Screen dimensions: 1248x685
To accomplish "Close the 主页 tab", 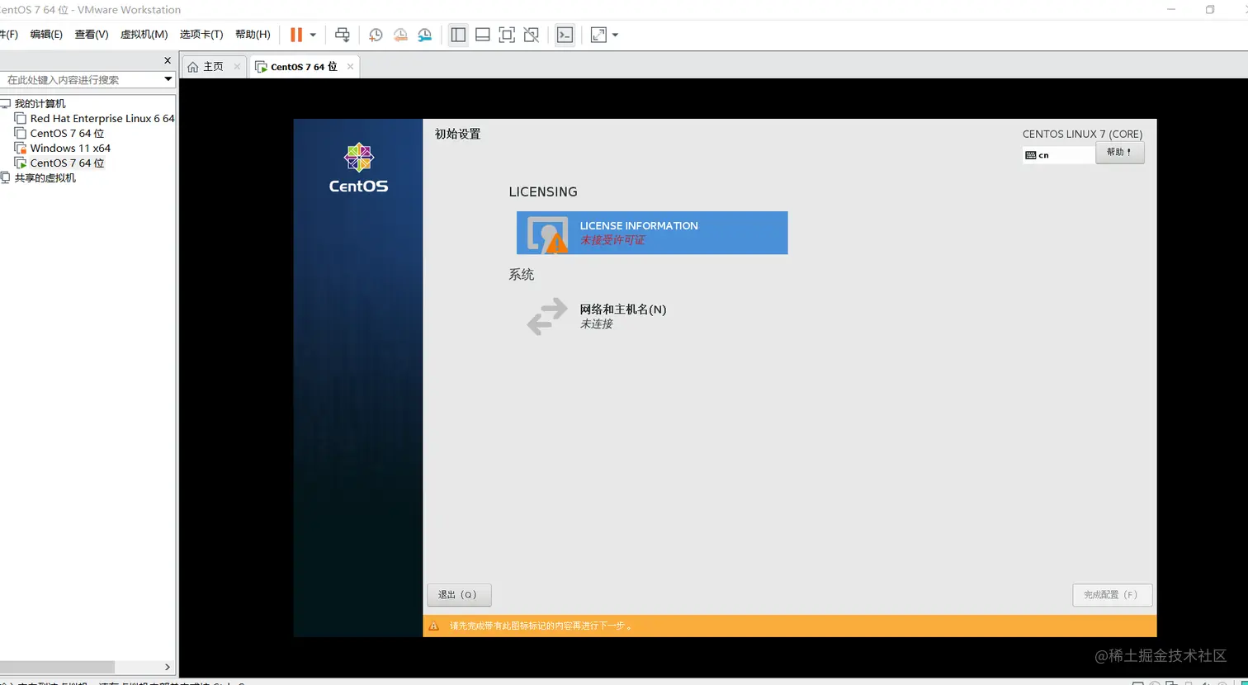I will (237, 67).
